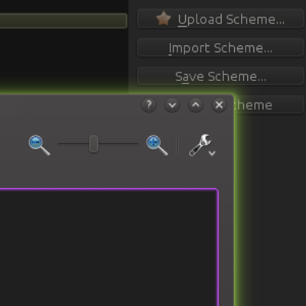Click the zoom slider handle
Viewport: 306px width, 306px height.
pyautogui.click(x=93, y=144)
